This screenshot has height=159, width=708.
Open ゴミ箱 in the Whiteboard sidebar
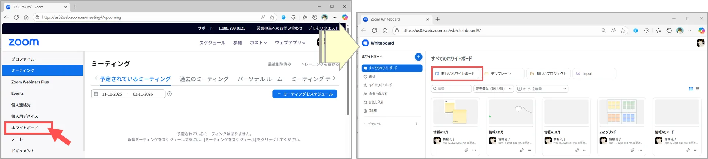pyautogui.click(x=372, y=111)
